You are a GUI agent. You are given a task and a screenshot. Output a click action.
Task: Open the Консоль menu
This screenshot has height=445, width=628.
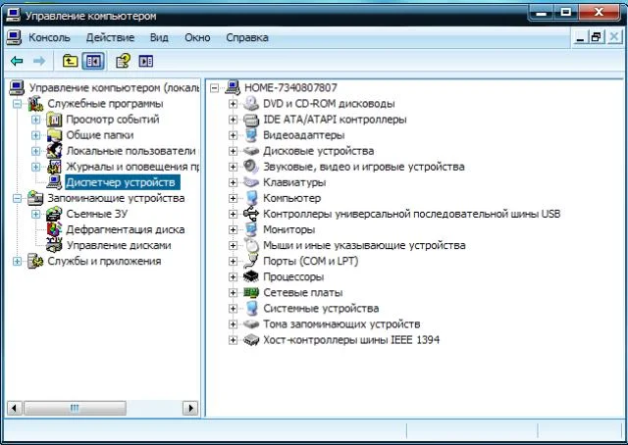tap(49, 37)
